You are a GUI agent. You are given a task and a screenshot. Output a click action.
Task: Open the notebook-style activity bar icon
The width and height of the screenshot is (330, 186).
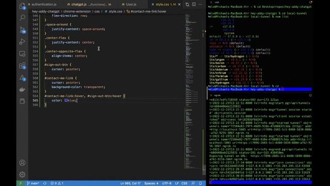[x=22, y=101]
